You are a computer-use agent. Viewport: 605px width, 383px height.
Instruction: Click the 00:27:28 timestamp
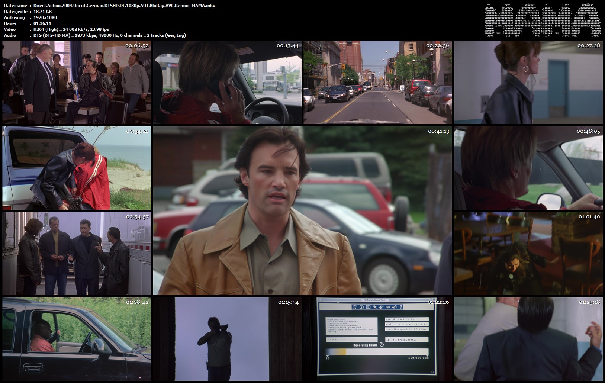589,46
